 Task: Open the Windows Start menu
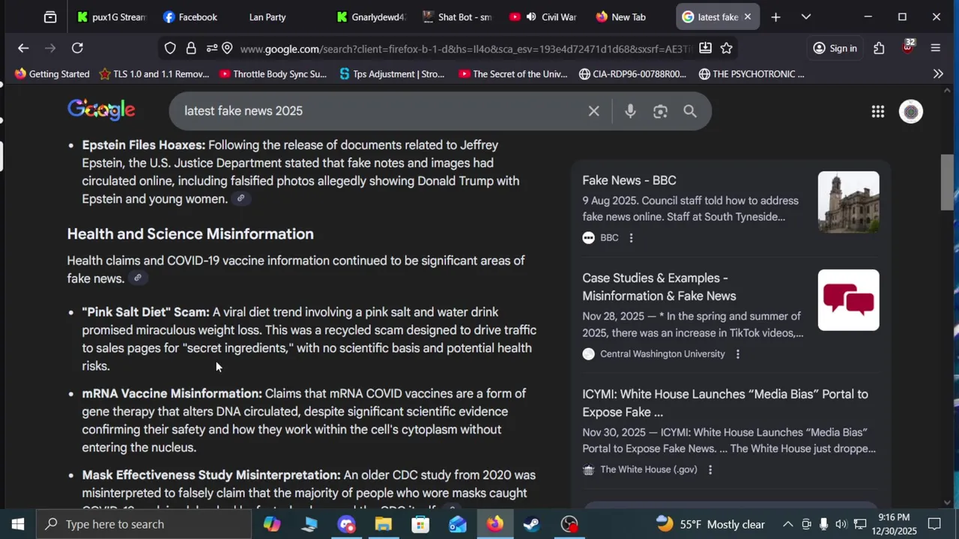click(x=18, y=524)
